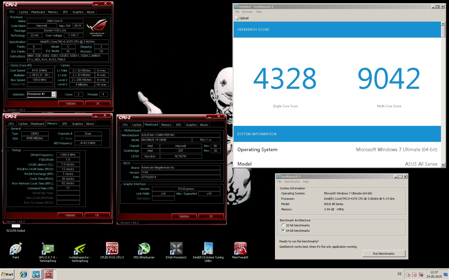Switch to the CPU tab in the Mainboard CPU-Z window
Screen dimensions: 449x280
point(125,125)
